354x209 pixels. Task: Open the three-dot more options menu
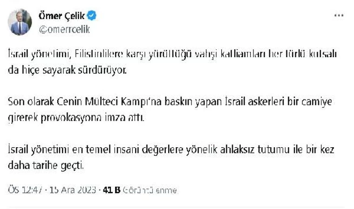point(339,15)
